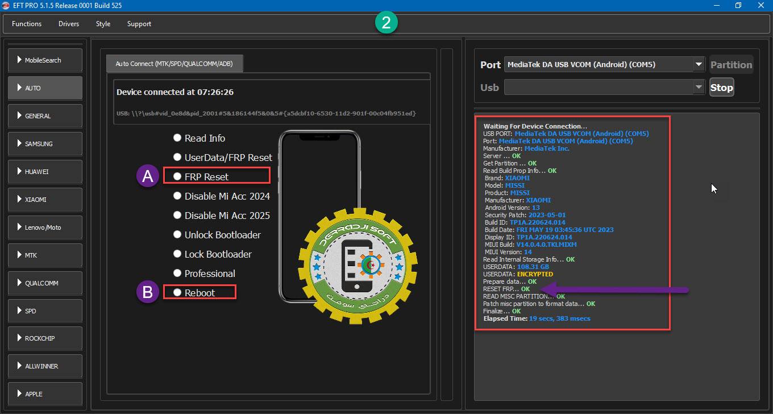Click 'USERDATA: 108.31 GB' log line
Viewport: 773px width, 414px height.
[x=516, y=267]
